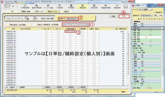Open the サービス計画 toolbar icon
This screenshot has height=97, width=165.
[48, 7]
